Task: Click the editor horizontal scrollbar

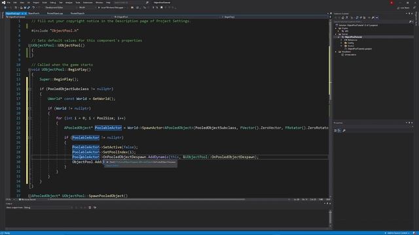Action: (x=147, y=199)
